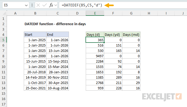Select the cell with value 9497
The width and height of the screenshot is (187, 107).
point(95,56)
